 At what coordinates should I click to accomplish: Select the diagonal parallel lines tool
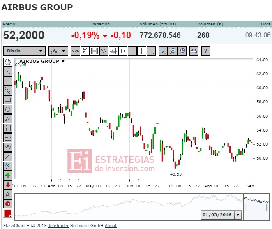[x=8, y=157]
